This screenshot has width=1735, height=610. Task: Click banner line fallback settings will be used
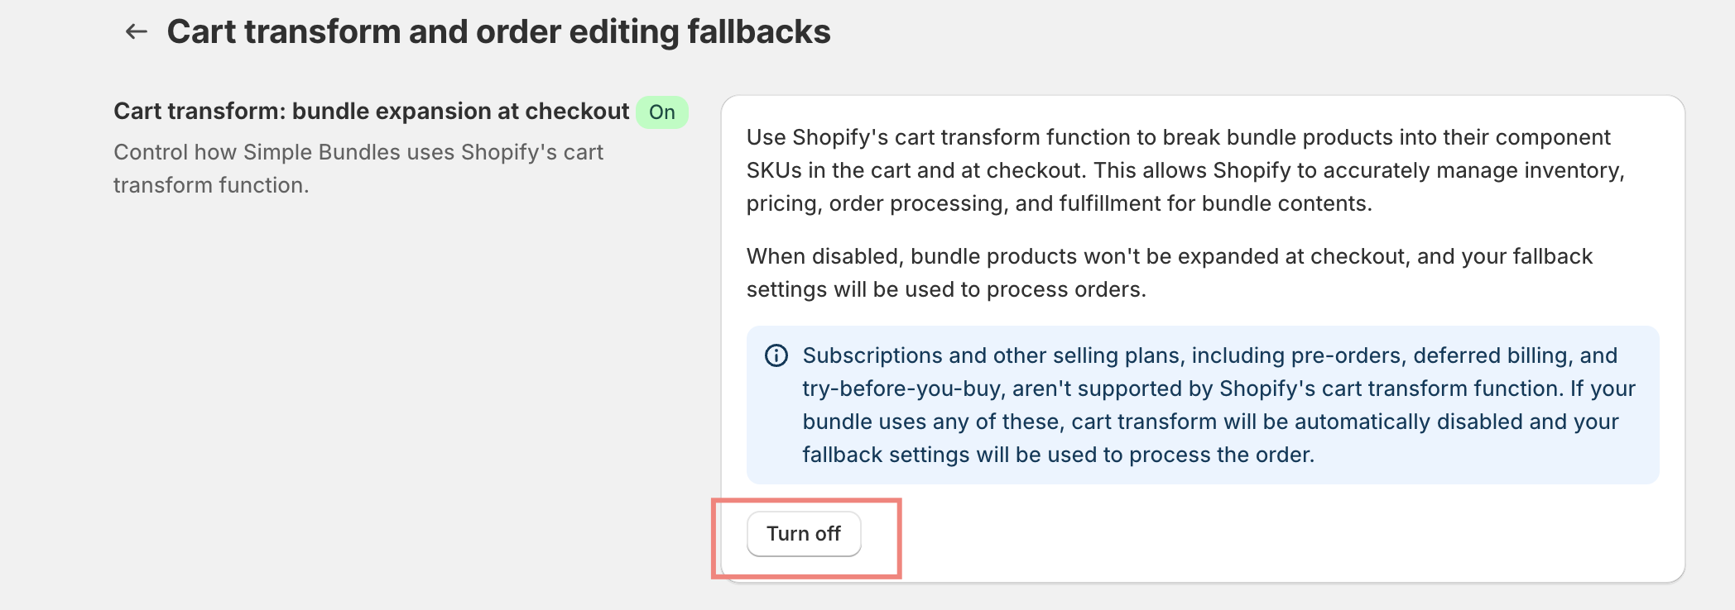pos(1059,455)
